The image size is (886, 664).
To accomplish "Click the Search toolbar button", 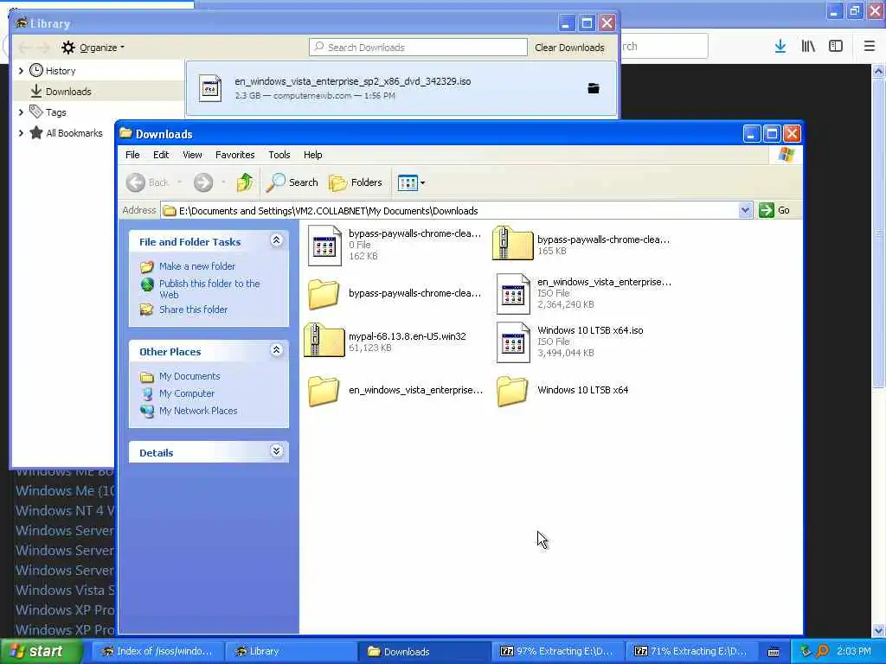I will 292,182.
